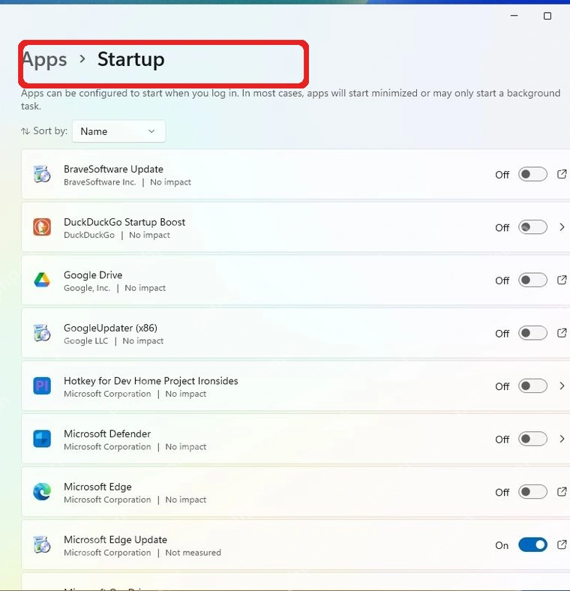Click the Microsoft Edge Update name label

(x=115, y=540)
